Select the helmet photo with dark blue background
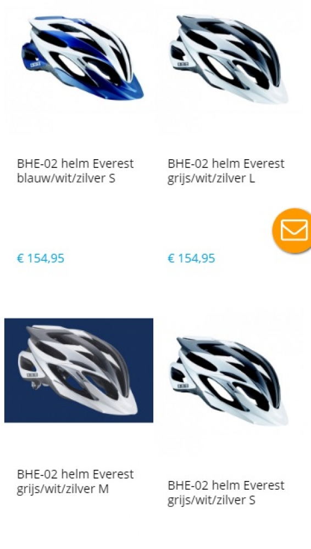Viewport: 311px width, 549px height. [x=79, y=370]
